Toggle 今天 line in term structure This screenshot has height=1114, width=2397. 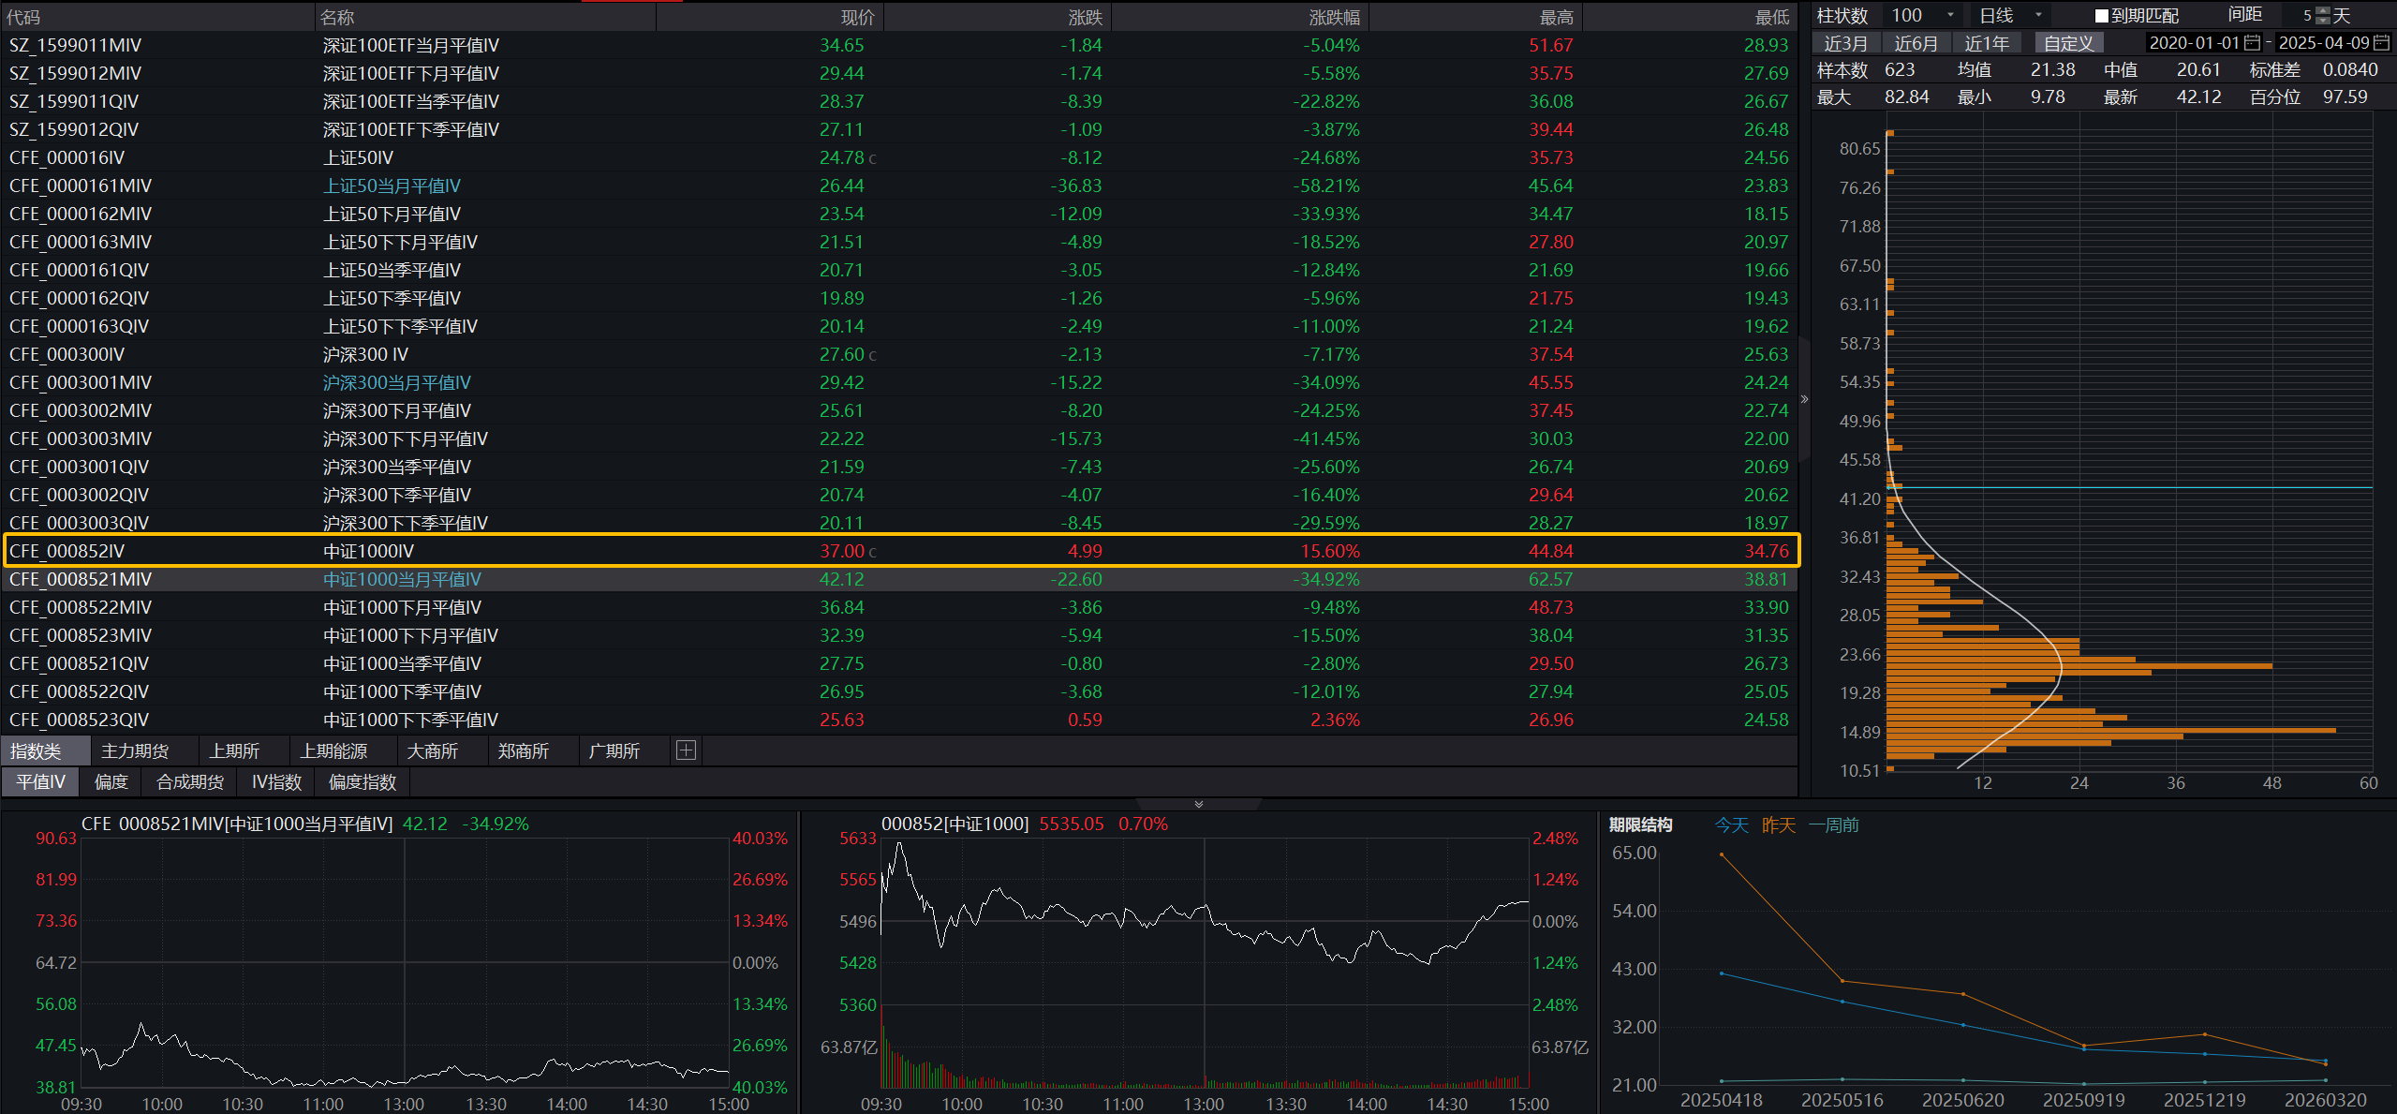point(1731,825)
